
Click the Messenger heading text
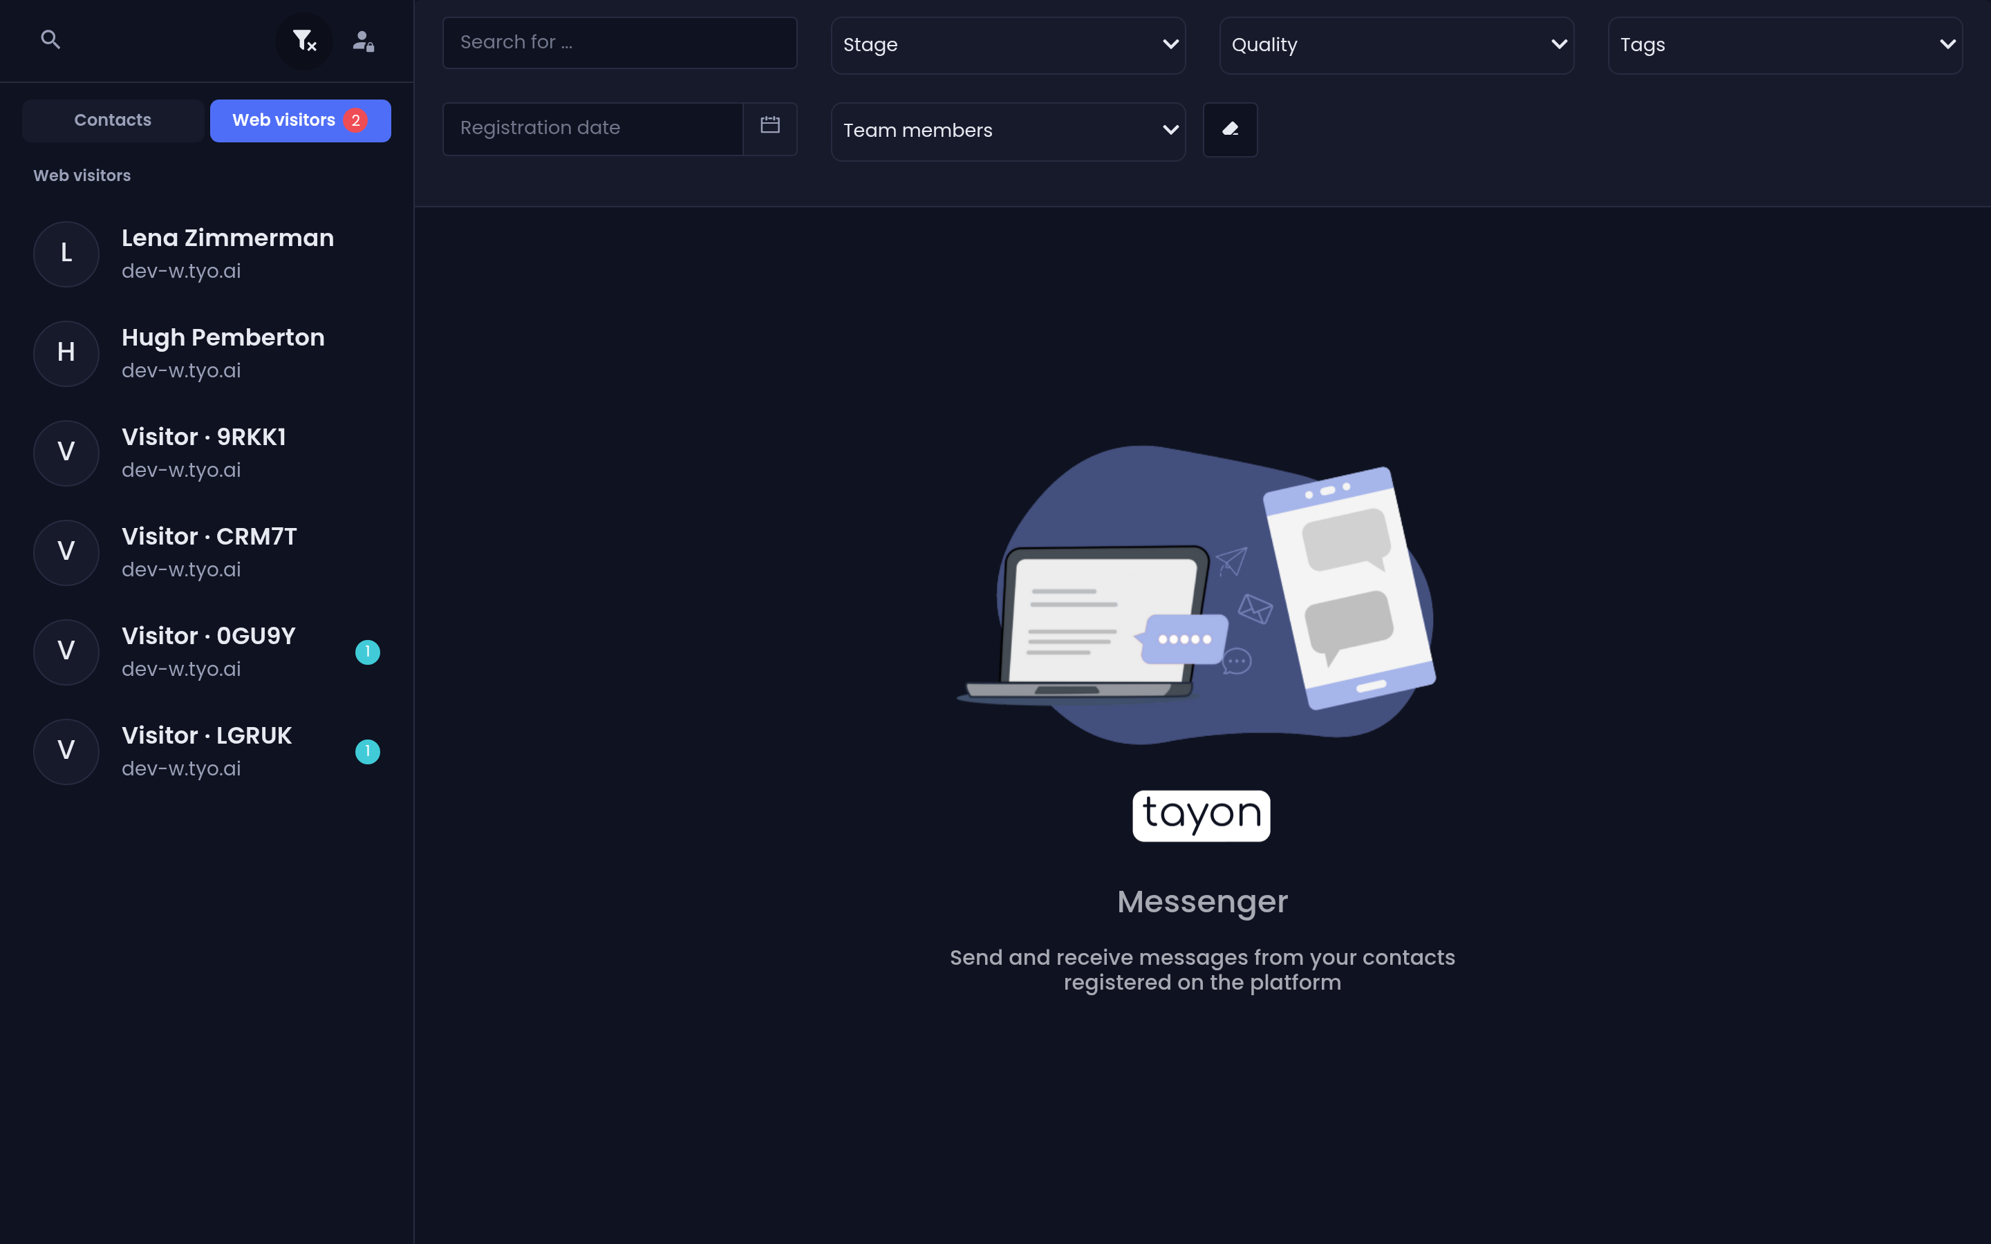click(x=1202, y=902)
